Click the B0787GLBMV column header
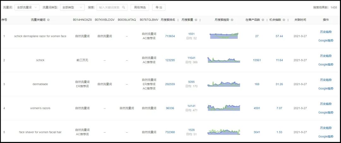Viewport: 341px width, 143px height. tap(149, 20)
